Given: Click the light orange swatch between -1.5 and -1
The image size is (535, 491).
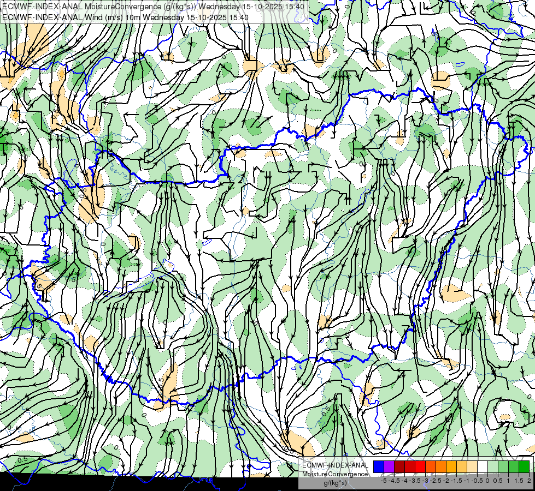Looking at the screenshot, I should coord(462,467).
